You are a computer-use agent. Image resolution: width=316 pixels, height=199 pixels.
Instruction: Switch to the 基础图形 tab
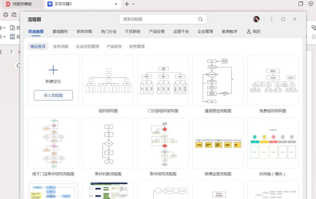click(x=60, y=31)
